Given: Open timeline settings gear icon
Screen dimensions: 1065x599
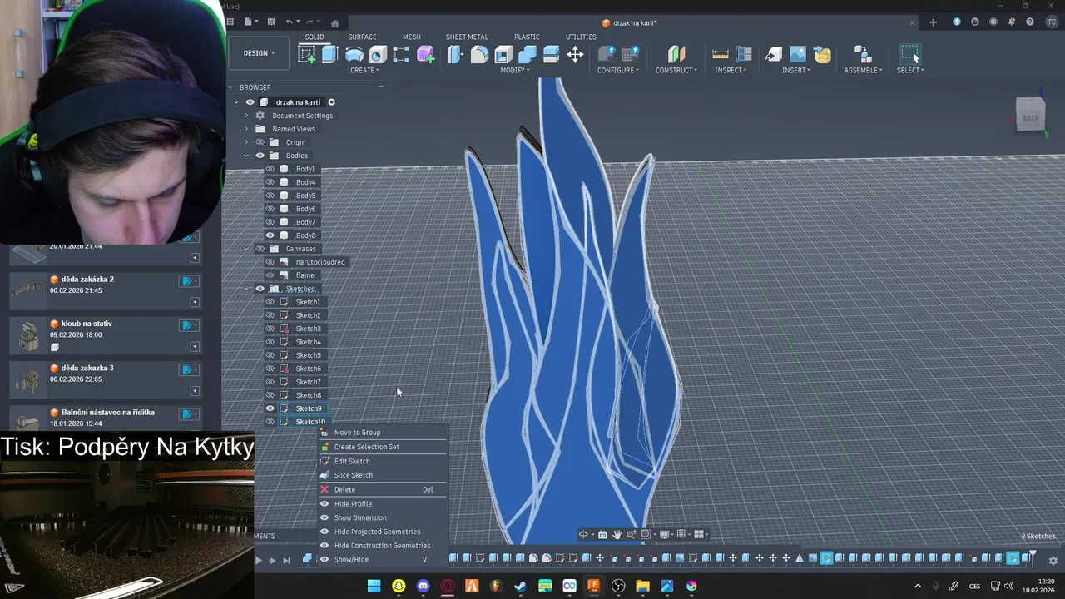Looking at the screenshot, I should click(1053, 561).
